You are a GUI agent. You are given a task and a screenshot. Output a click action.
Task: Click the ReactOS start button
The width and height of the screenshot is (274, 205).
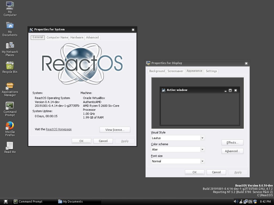pos(5,202)
